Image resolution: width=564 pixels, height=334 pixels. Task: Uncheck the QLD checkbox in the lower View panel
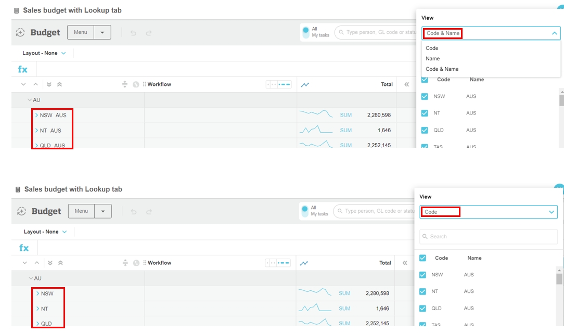[x=423, y=309]
